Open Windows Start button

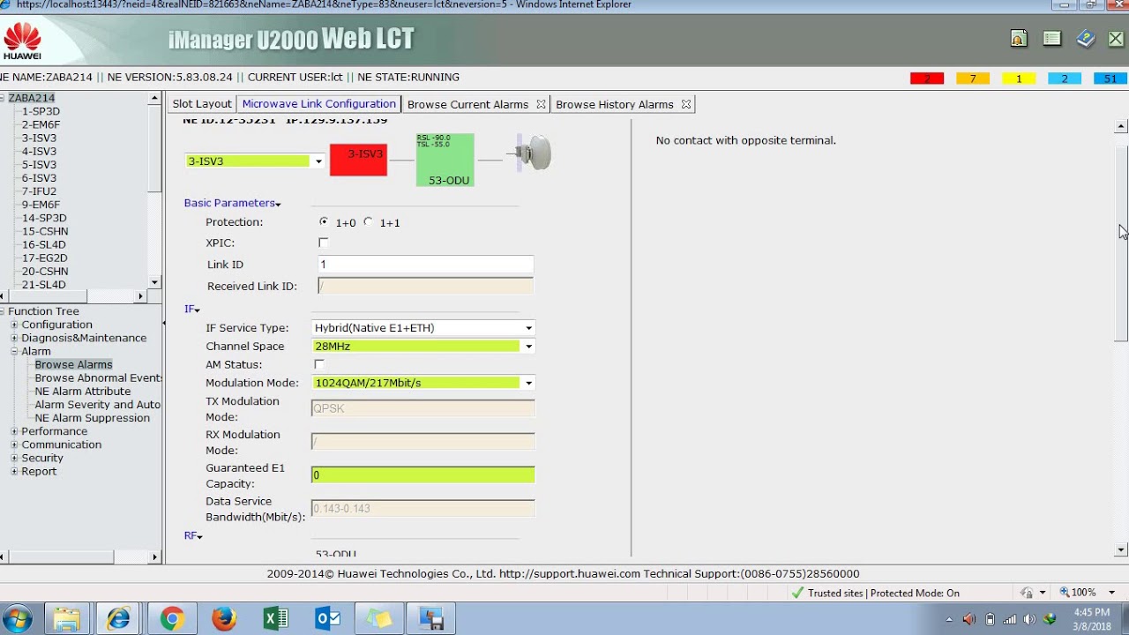18,618
